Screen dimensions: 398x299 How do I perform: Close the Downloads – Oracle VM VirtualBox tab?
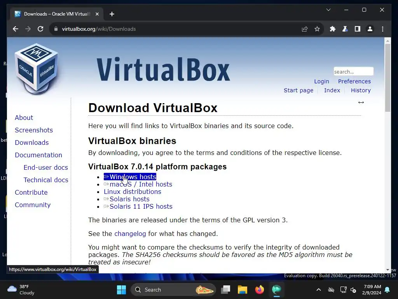click(97, 14)
